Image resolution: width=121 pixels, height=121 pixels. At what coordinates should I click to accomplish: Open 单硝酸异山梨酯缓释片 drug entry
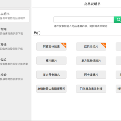pos(51,89)
